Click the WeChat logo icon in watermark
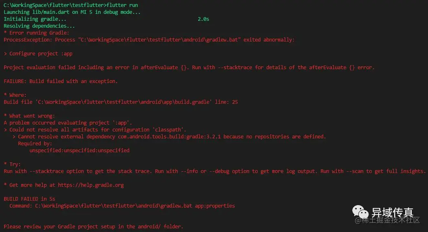 360,212
